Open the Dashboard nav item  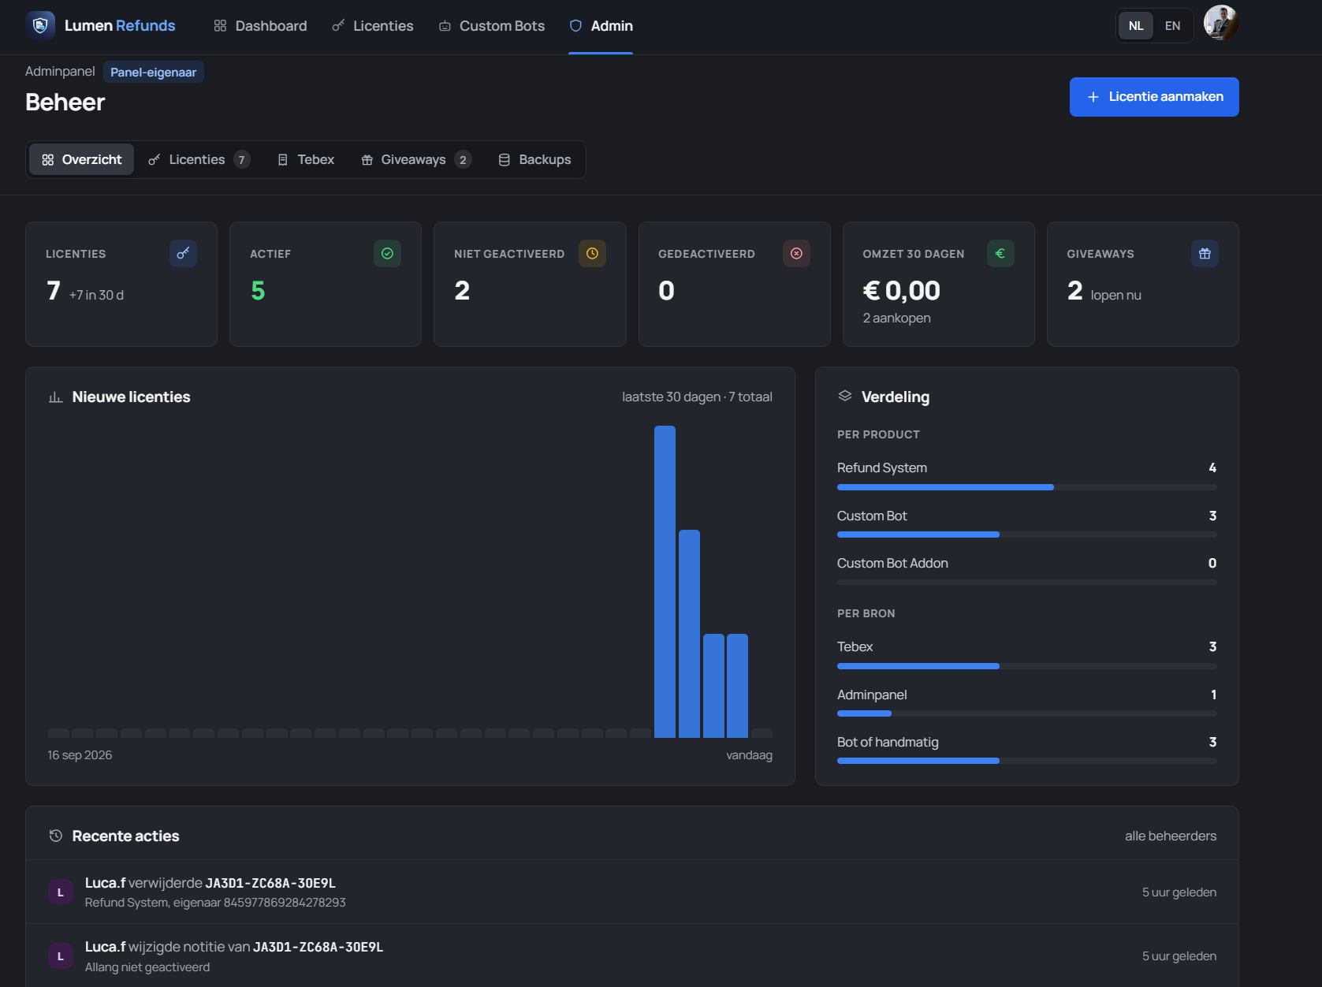tap(260, 26)
